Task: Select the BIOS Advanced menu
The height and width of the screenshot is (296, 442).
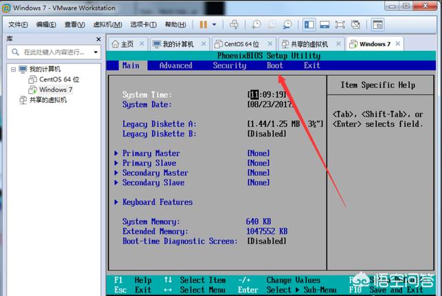Action: tap(176, 66)
